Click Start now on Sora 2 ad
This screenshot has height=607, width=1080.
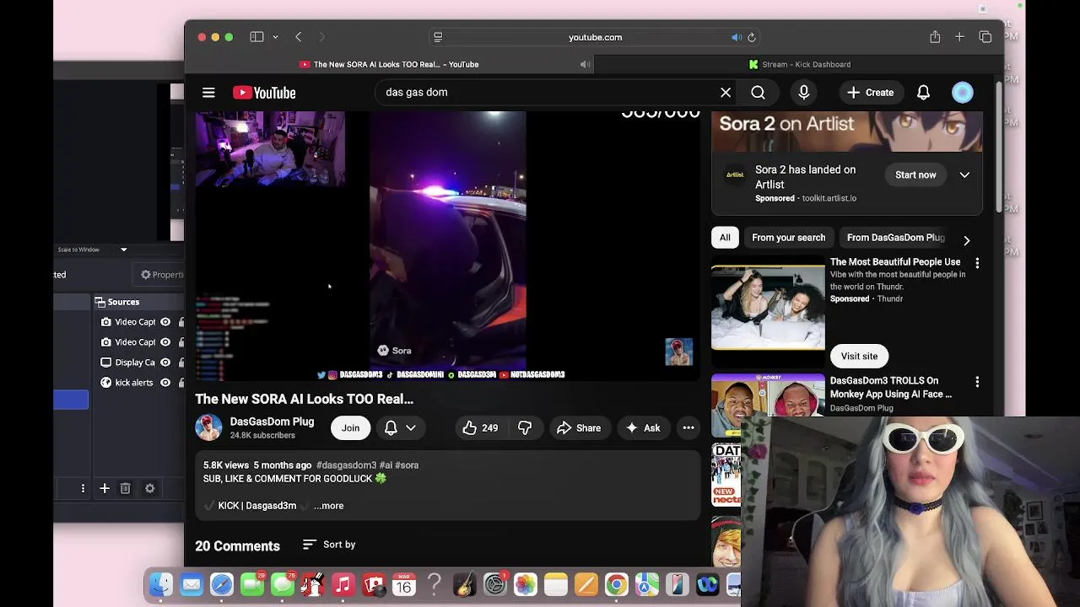915,175
